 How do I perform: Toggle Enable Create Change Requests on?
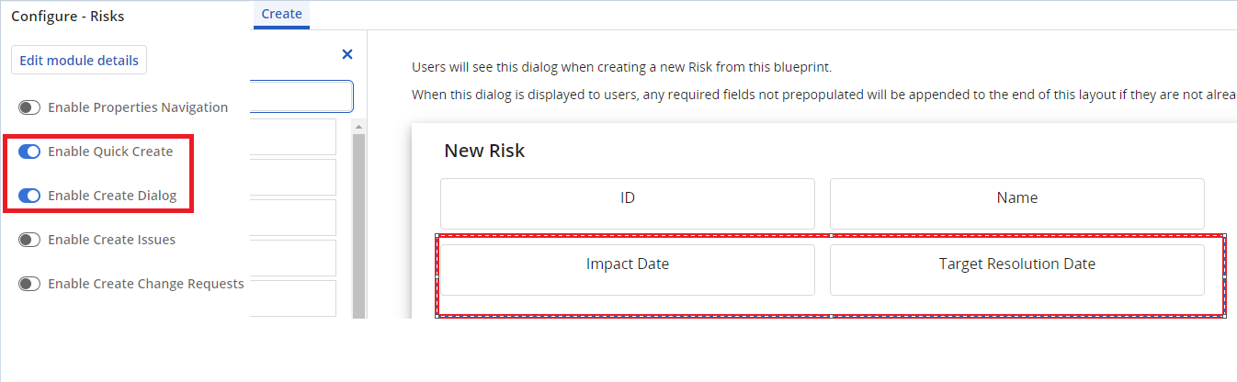[29, 284]
